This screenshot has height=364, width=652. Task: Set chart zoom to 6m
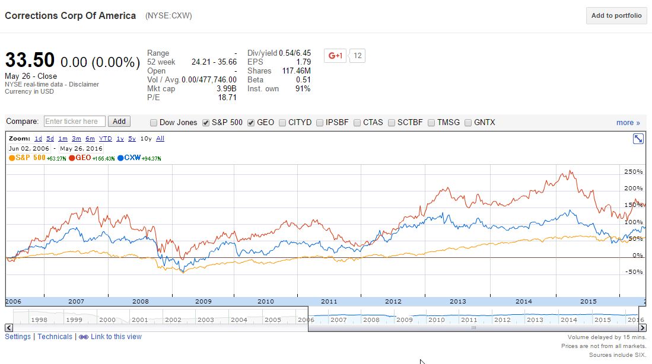[90, 139]
